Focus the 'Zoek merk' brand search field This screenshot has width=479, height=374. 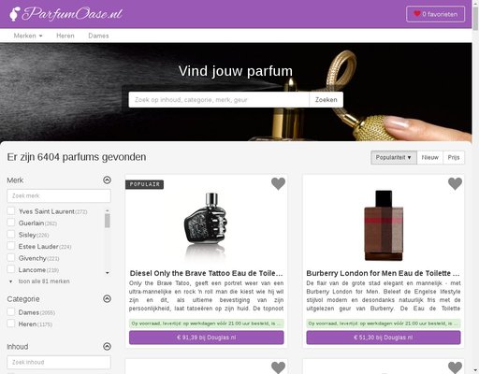(x=59, y=196)
